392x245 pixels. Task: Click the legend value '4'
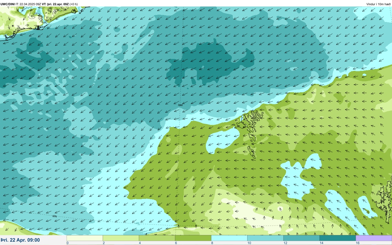pyautogui.click(x=140, y=243)
